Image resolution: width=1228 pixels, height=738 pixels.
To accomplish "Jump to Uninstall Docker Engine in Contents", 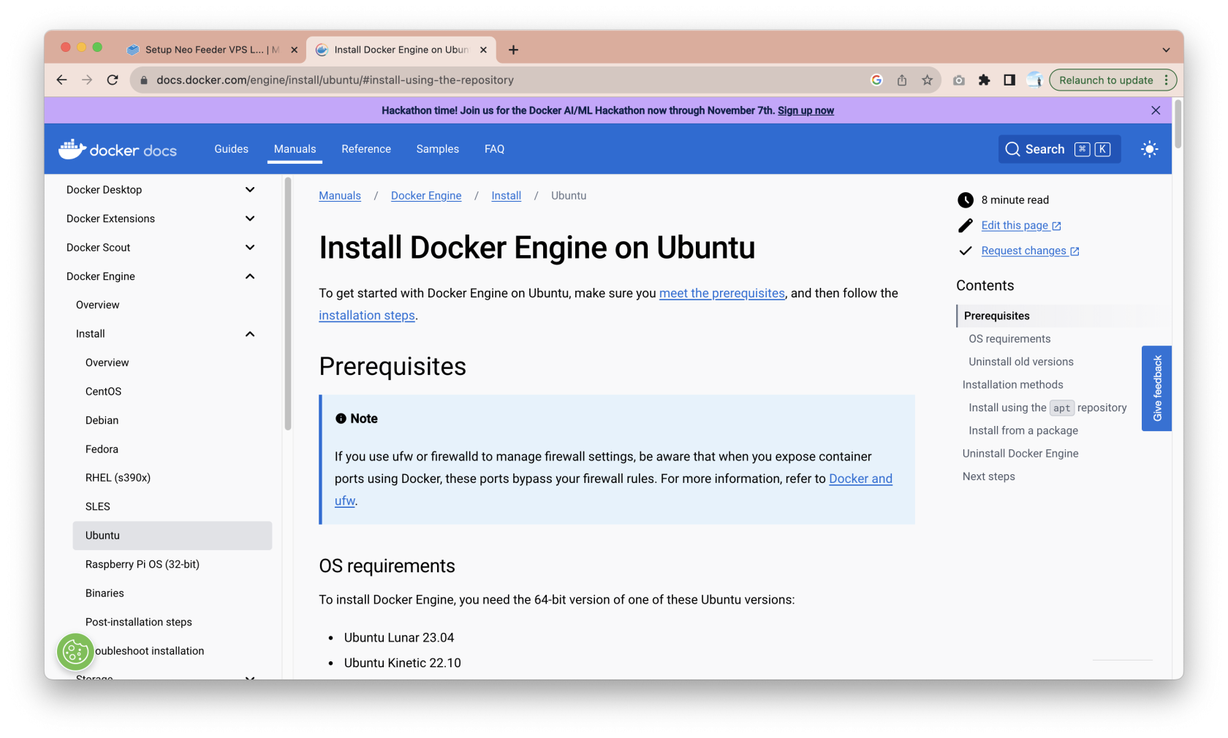I will [1020, 454].
